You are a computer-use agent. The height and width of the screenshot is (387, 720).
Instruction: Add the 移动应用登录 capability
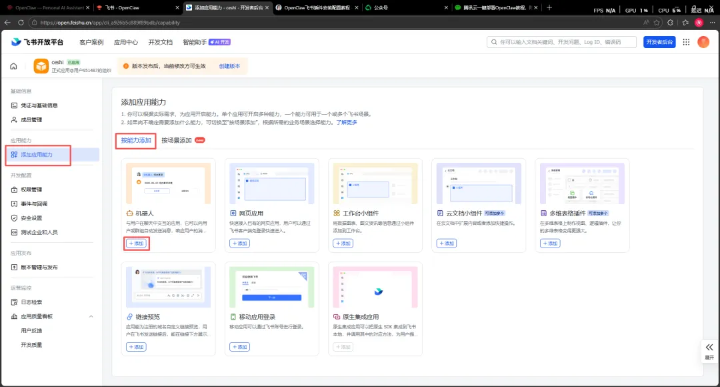[240, 346]
